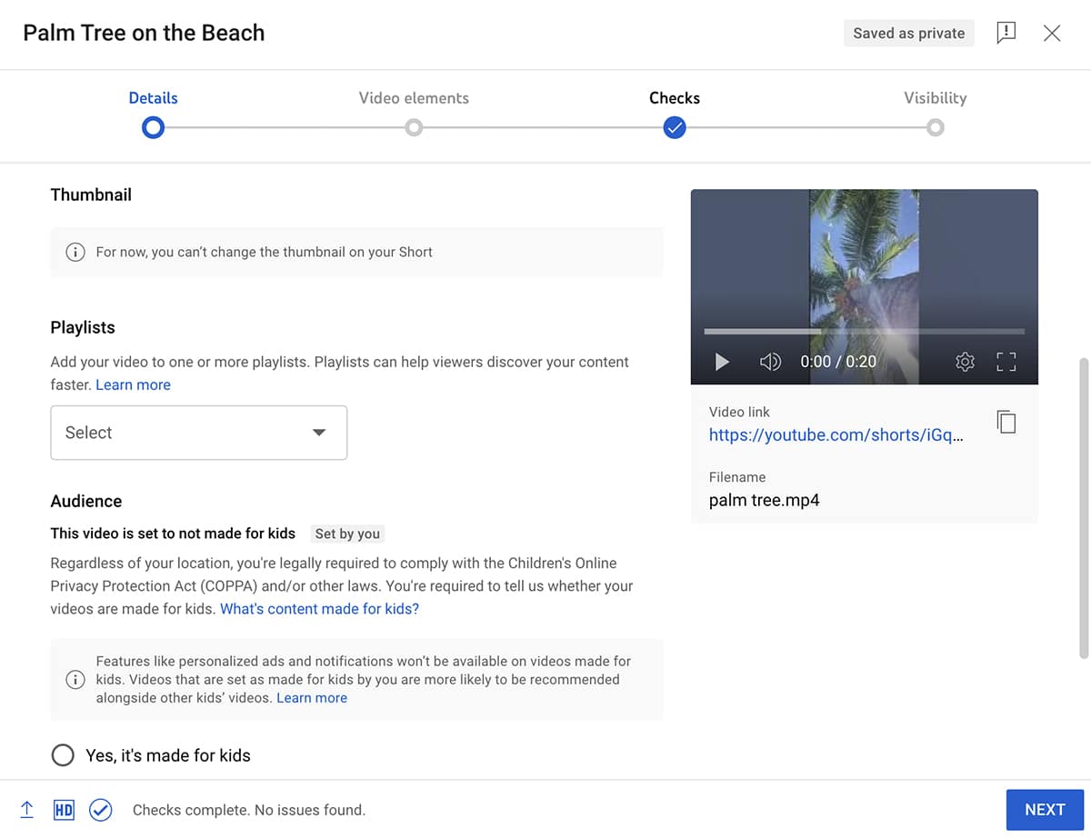1091x838 pixels.
Task: Switch to the Details step
Action: [153, 97]
